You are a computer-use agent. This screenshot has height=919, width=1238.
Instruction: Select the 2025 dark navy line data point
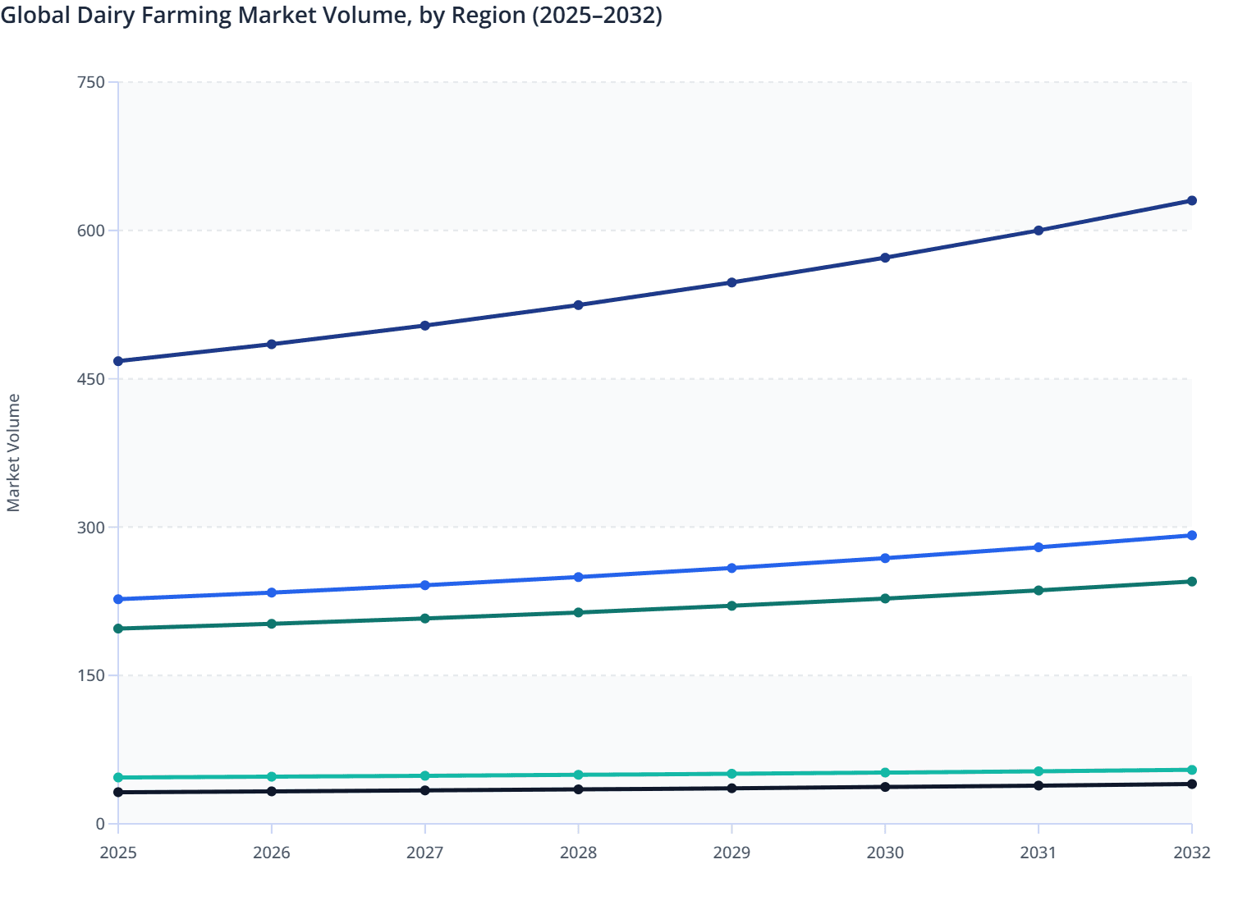(118, 360)
